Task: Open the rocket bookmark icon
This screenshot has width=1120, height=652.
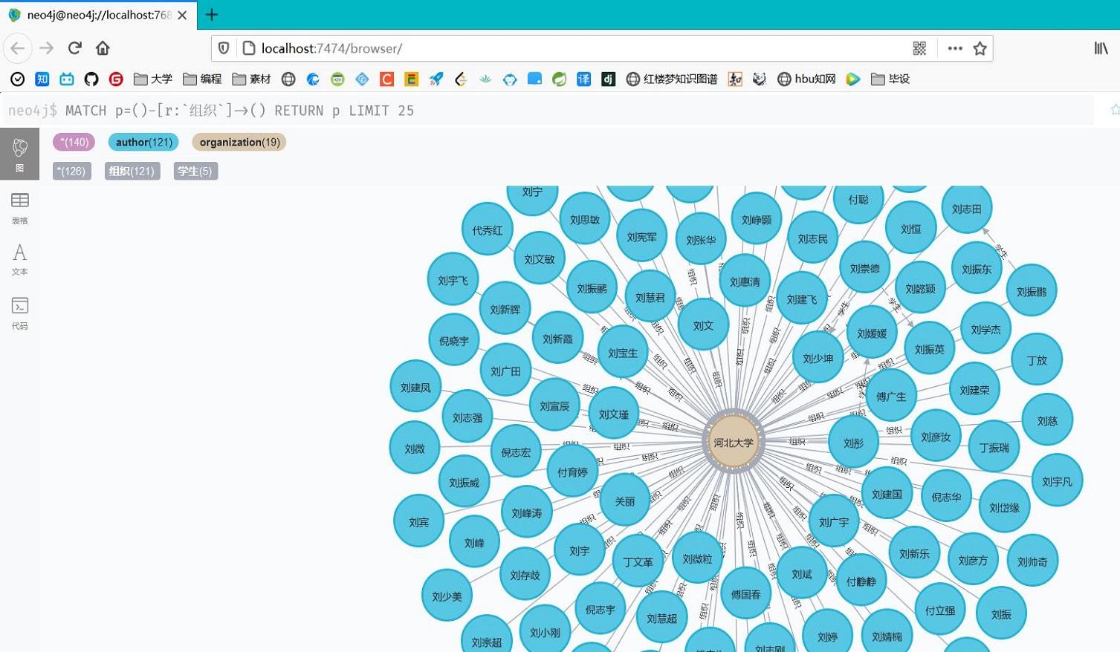Action: click(x=436, y=79)
